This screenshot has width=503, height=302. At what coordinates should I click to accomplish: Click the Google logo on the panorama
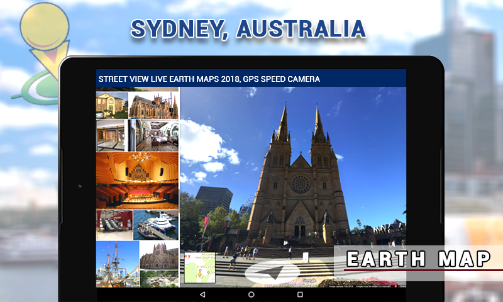pos(309,281)
